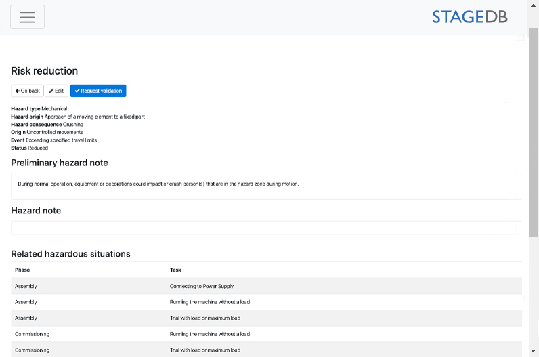539x357 pixels.
Task: Click Assembly in the Power Supply row
Action: point(26,286)
